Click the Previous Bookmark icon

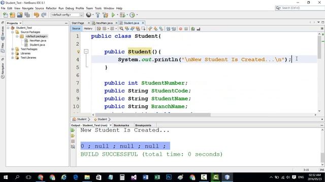click(x=150, y=29)
